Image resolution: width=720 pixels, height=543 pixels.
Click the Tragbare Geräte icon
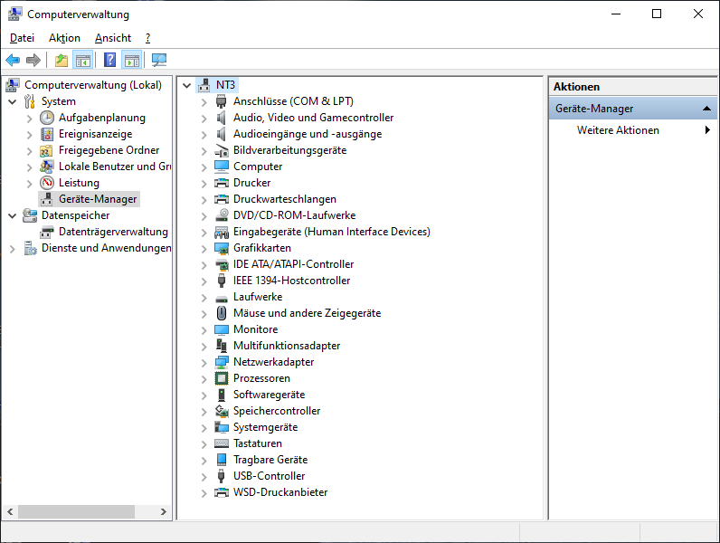pos(222,460)
